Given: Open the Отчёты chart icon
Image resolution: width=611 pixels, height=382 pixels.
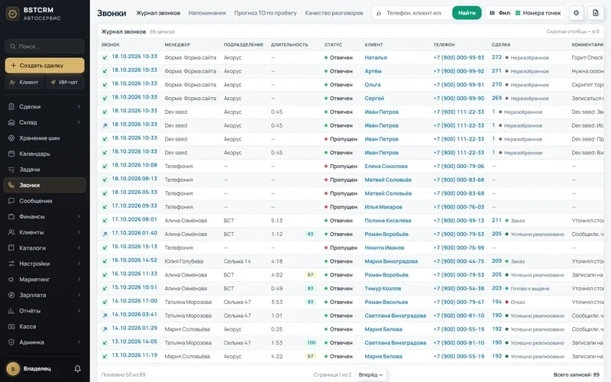Looking at the screenshot, I should [11, 311].
